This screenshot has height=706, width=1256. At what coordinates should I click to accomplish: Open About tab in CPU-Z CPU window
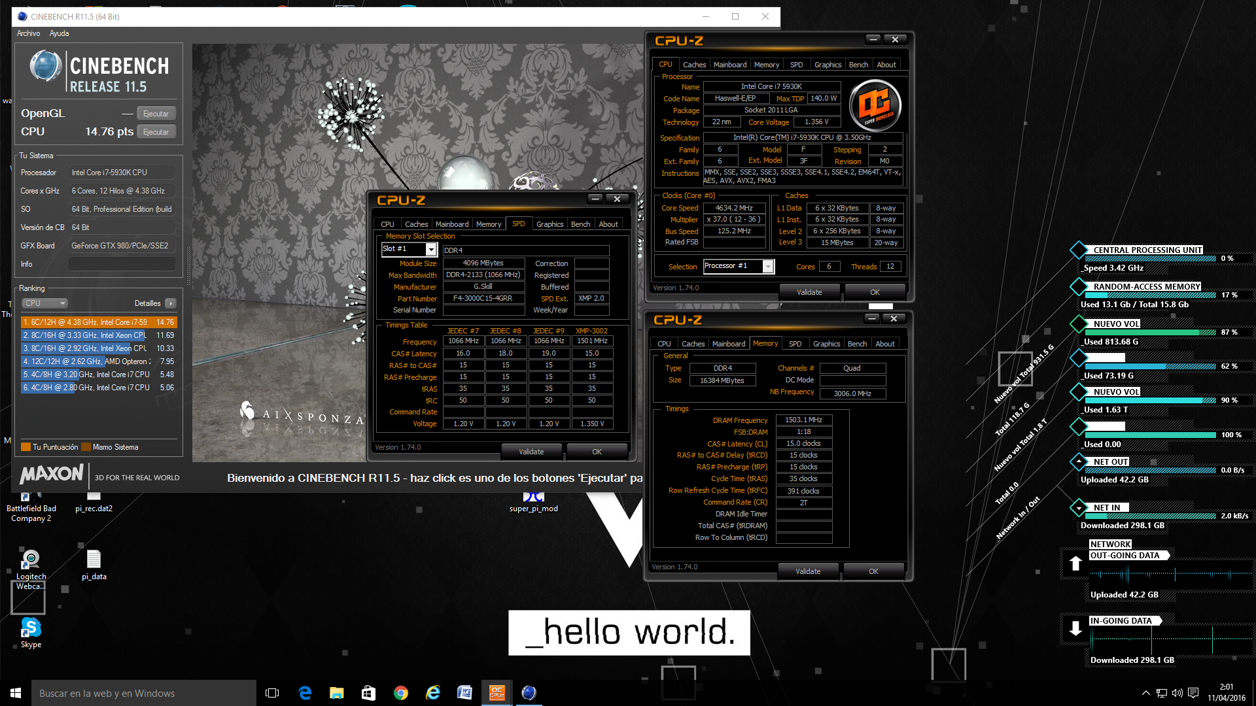click(886, 65)
